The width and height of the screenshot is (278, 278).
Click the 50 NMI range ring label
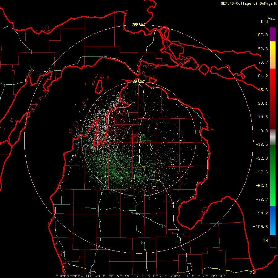tap(139, 82)
